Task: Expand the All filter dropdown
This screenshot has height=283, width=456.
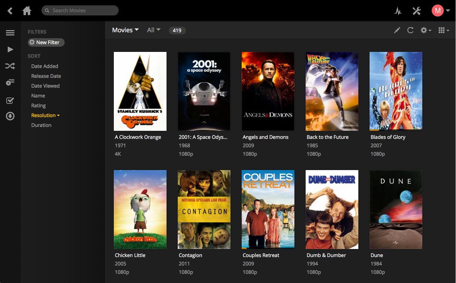Action: coord(154,30)
